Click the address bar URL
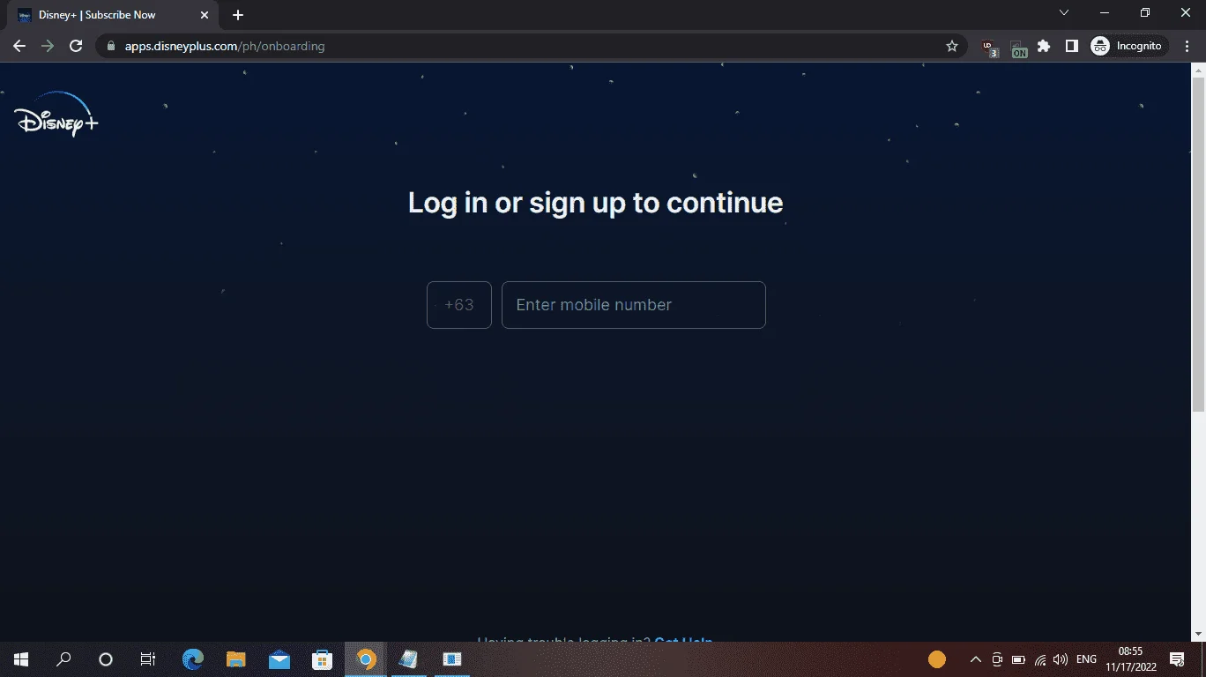 click(x=223, y=46)
